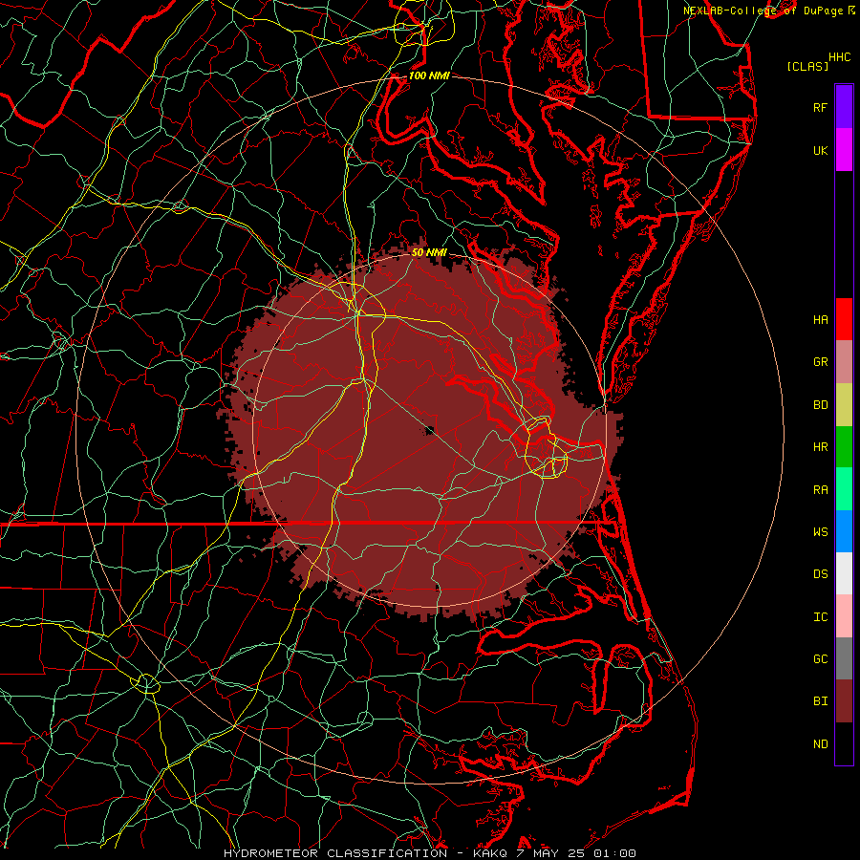
Task: Click the yellow BD legend color swatch
Action: 844,405
